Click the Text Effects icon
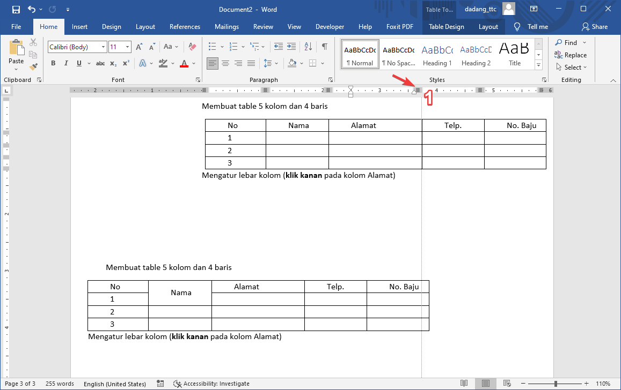The image size is (621, 390). [x=143, y=63]
